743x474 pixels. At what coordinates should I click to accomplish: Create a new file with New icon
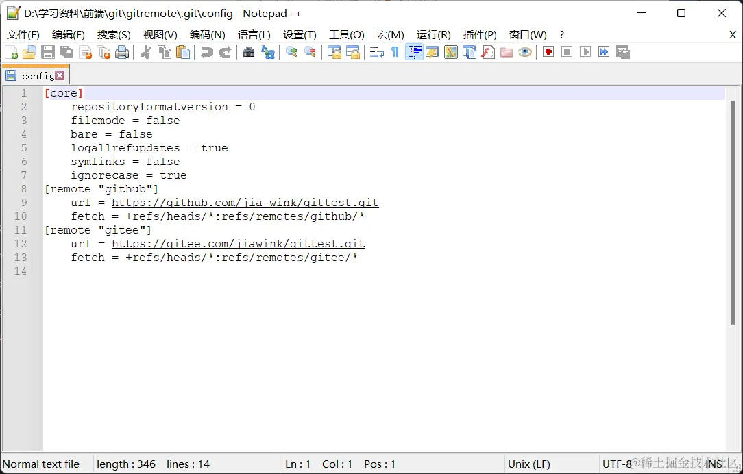(x=11, y=52)
